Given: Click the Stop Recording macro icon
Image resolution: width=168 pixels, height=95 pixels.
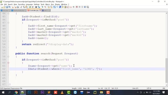Looking at the screenshot, I should coord(80,7).
